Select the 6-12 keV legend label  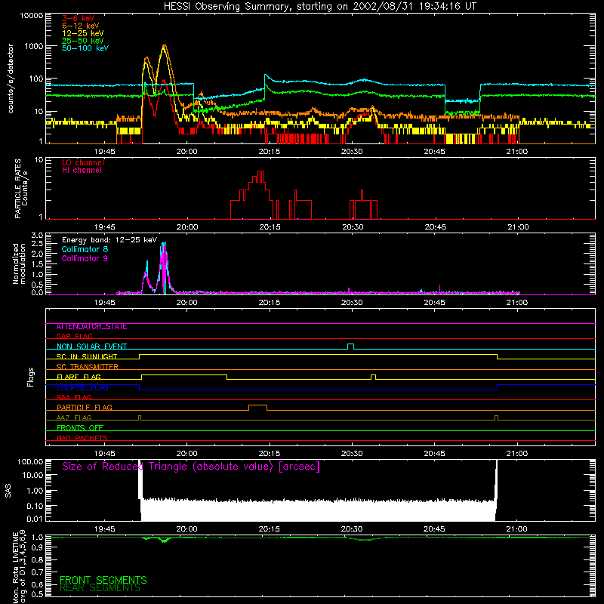[81, 26]
